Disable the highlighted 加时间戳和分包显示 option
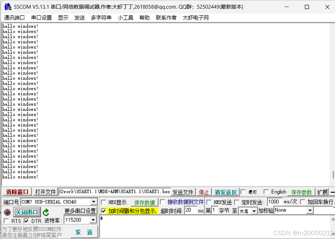335x239 pixels. (x=104, y=211)
